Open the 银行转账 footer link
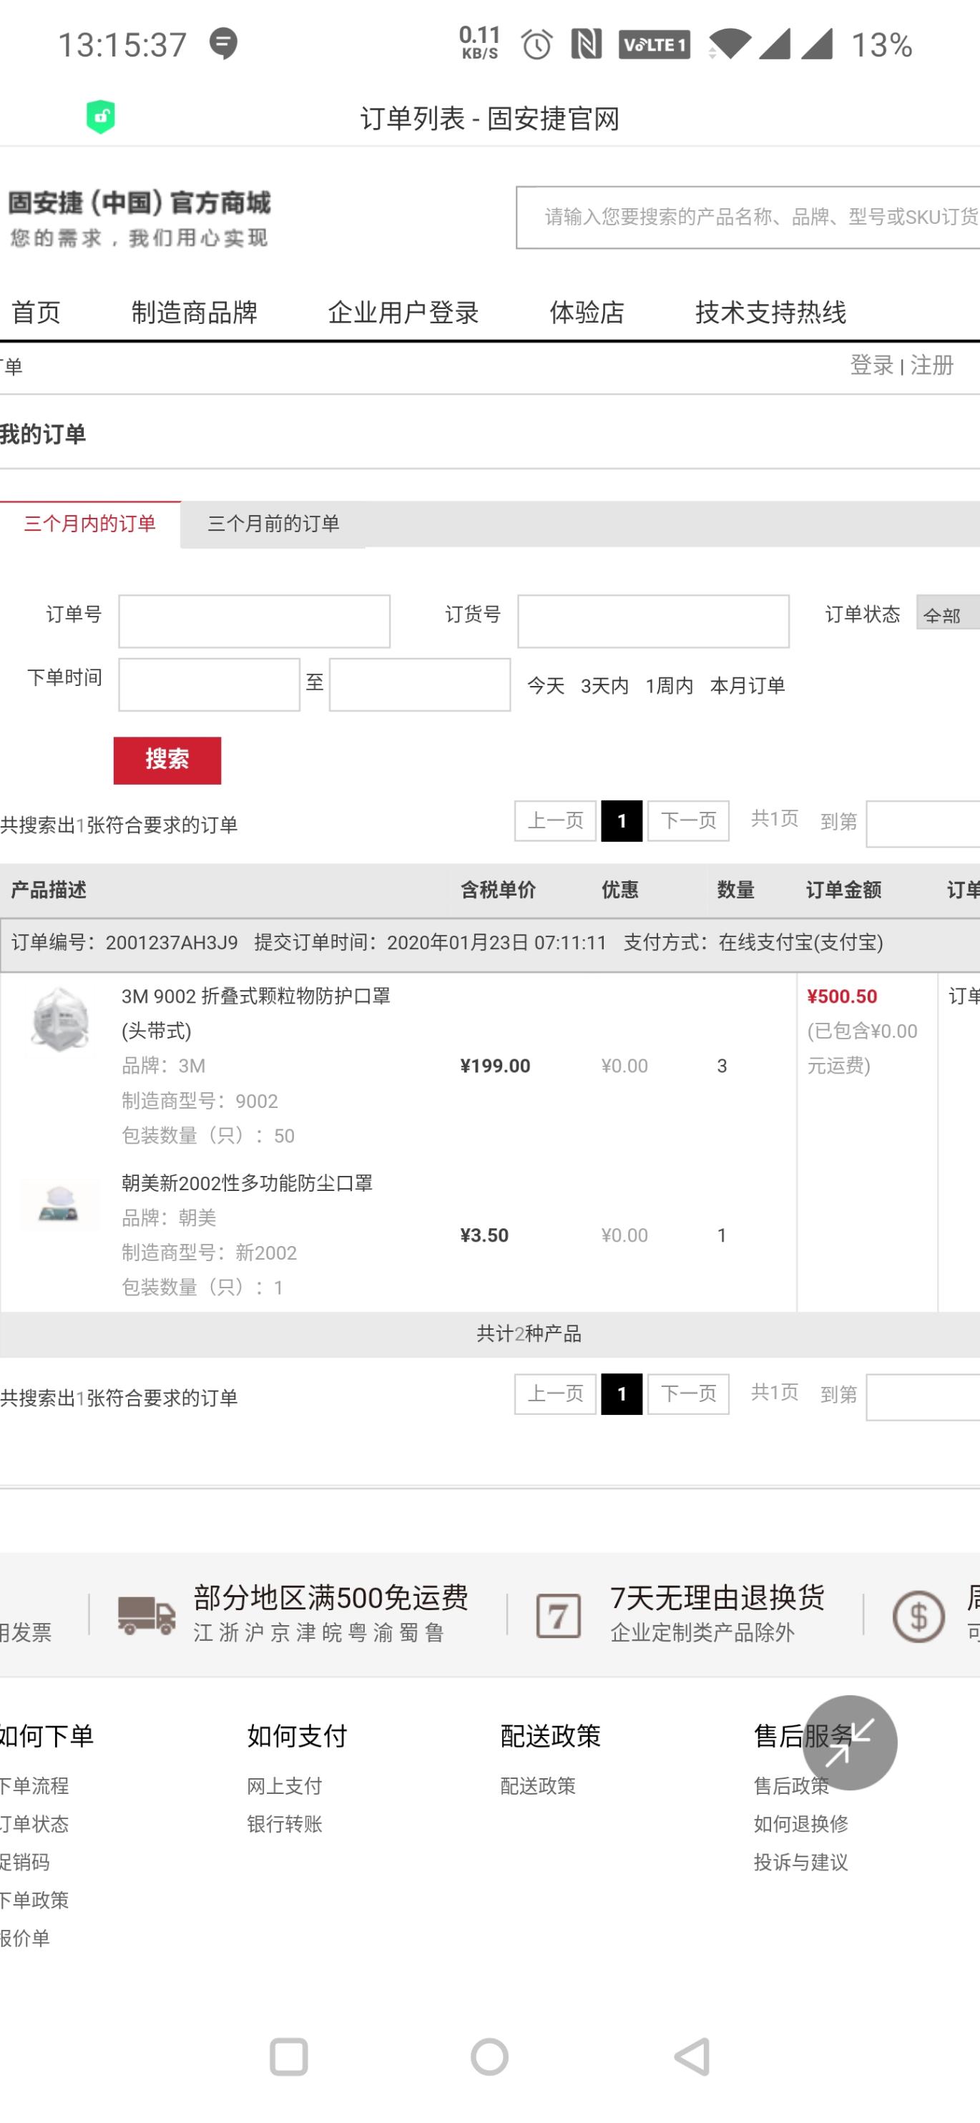Viewport: 980px width, 2123px height. click(285, 1823)
